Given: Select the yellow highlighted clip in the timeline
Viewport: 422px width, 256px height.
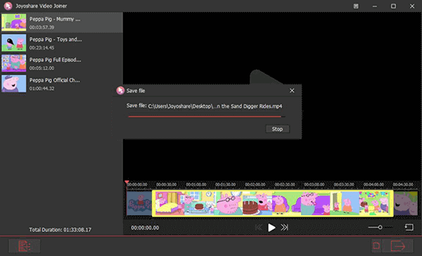Looking at the screenshot, I should pyautogui.click(x=273, y=203).
